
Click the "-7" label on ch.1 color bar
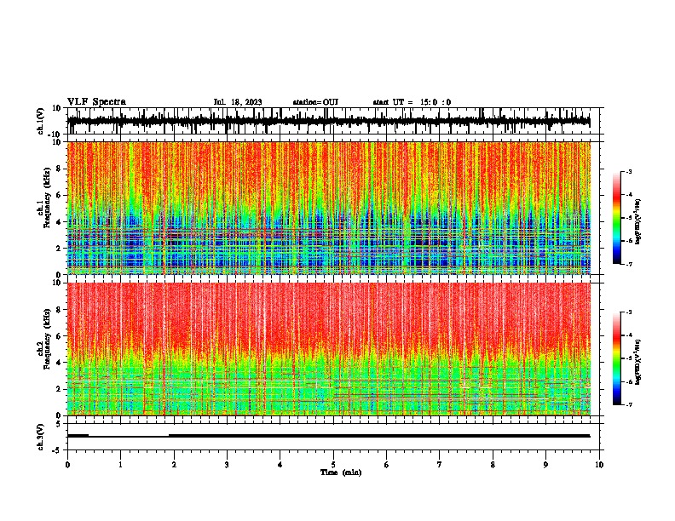click(628, 264)
